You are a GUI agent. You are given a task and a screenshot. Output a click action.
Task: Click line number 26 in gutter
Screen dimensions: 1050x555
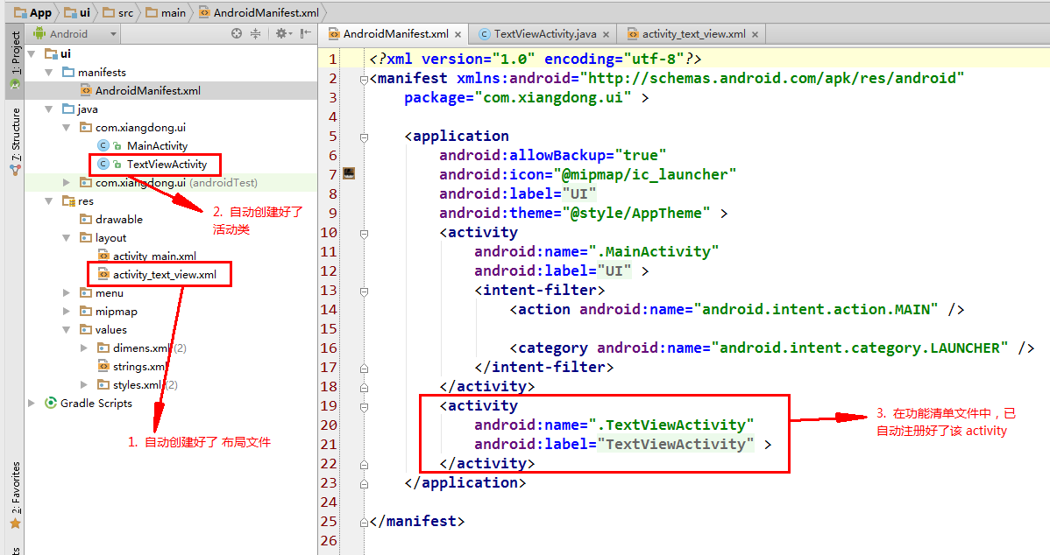tap(329, 540)
